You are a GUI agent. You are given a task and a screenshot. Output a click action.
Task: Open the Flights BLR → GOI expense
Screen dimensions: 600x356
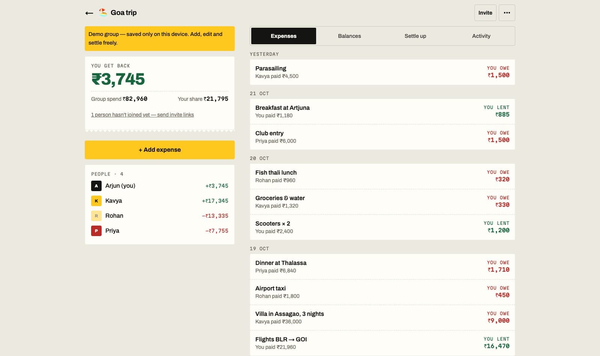pos(382,343)
